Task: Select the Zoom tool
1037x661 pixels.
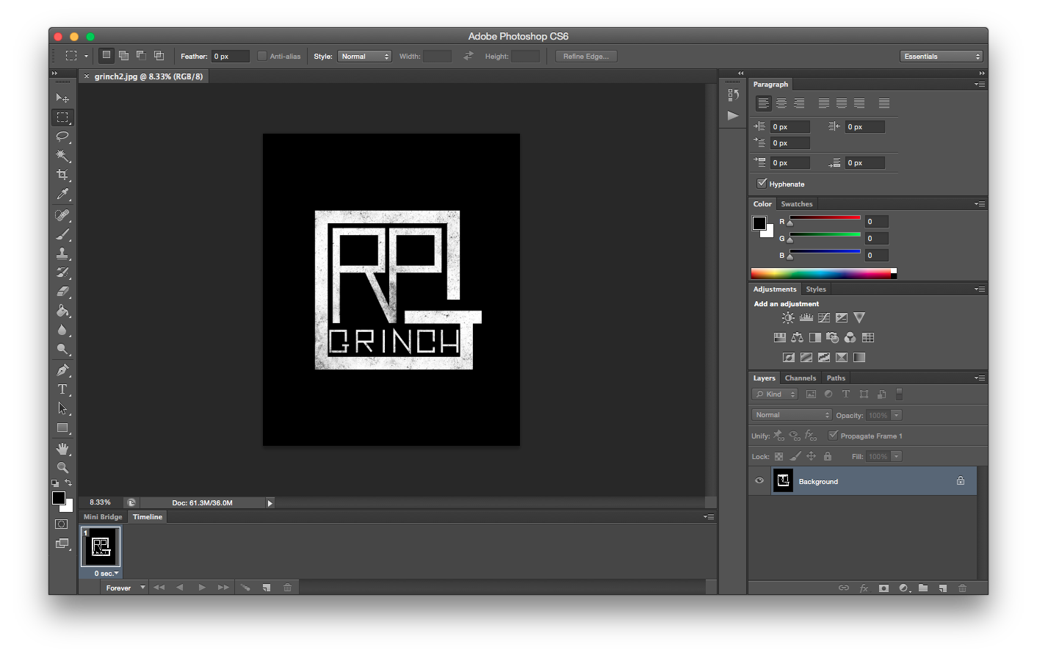Action: click(x=62, y=468)
